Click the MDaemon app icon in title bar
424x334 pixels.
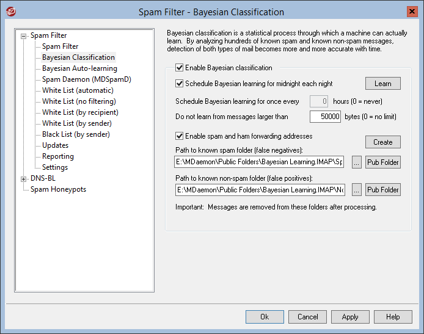[11, 12]
